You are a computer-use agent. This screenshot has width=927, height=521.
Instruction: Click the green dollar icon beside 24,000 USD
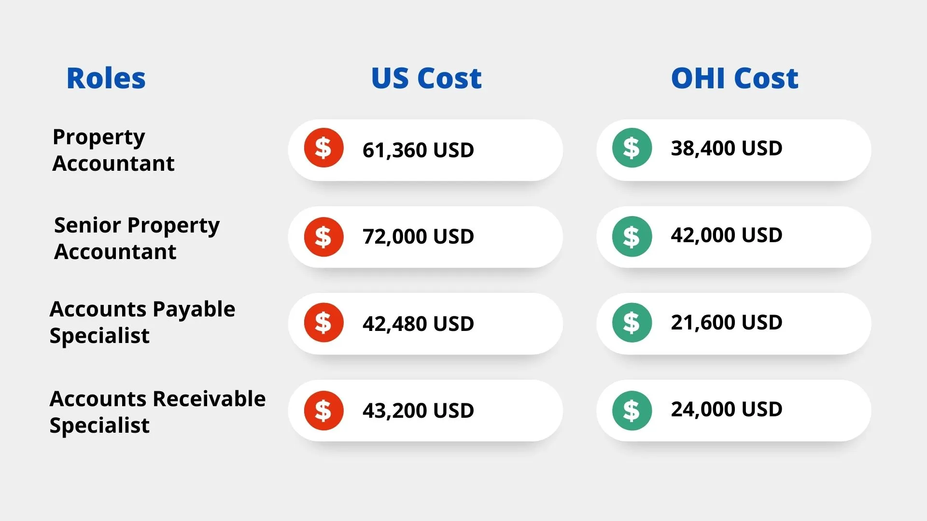coord(632,411)
